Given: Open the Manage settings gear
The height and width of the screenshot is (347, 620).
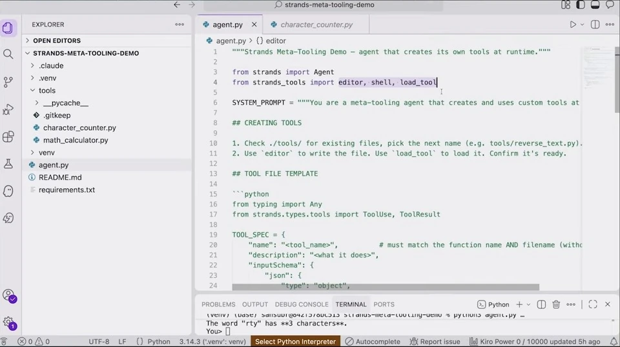Looking at the screenshot, I should point(8,322).
